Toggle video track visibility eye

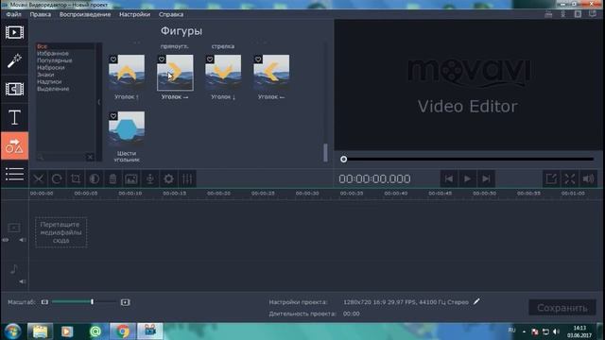pyautogui.click(x=6, y=240)
